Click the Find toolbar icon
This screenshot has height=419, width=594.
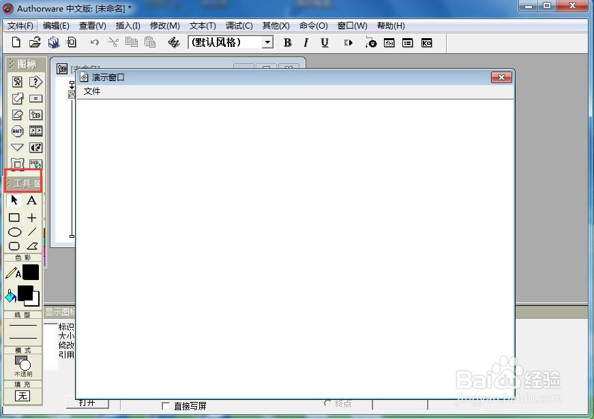point(174,42)
